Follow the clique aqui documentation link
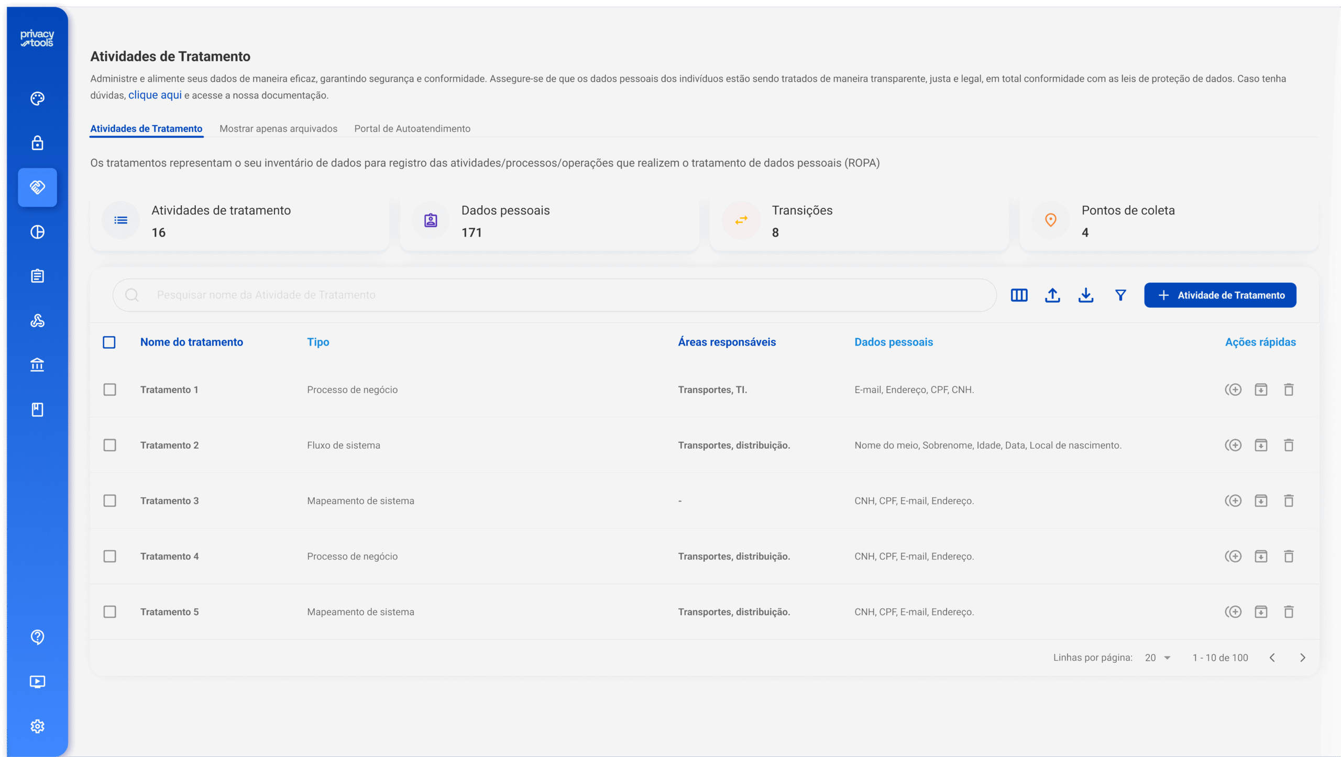This screenshot has height=757, width=1341. coord(155,95)
